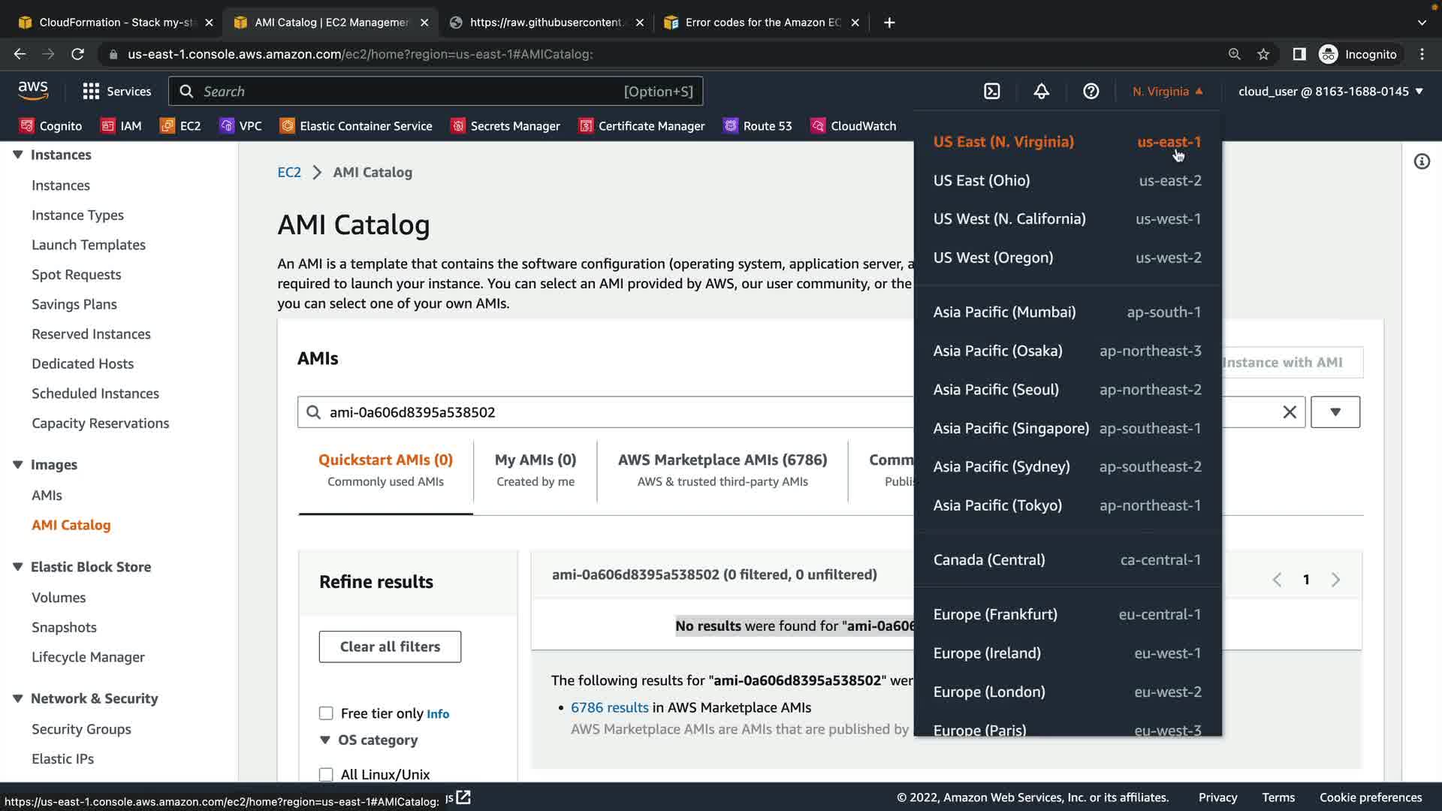Click the AWS logo home icon
The width and height of the screenshot is (1442, 811).
[33, 91]
